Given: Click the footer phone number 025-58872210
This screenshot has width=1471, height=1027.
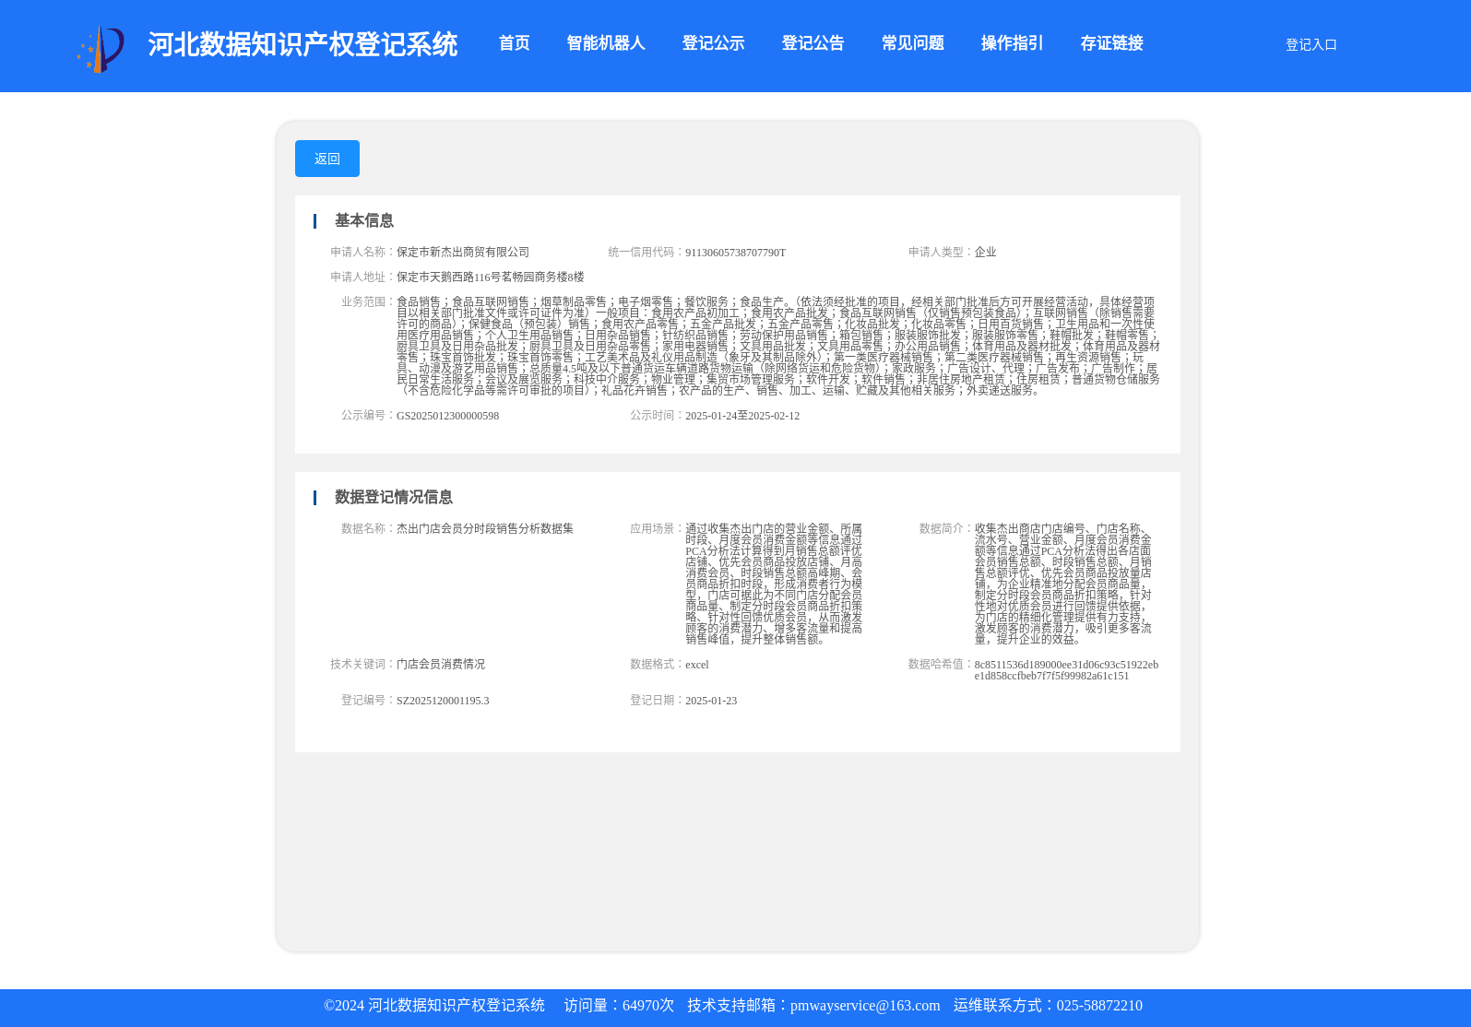Looking at the screenshot, I should (1099, 1006).
